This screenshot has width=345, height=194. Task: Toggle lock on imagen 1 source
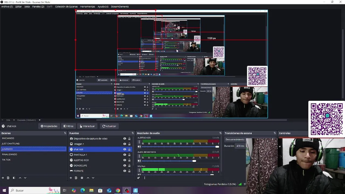(x=129, y=144)
